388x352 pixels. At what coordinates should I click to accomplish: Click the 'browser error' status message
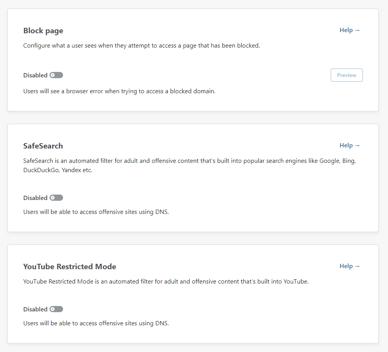pyautogui.click(x=119, y=91)
